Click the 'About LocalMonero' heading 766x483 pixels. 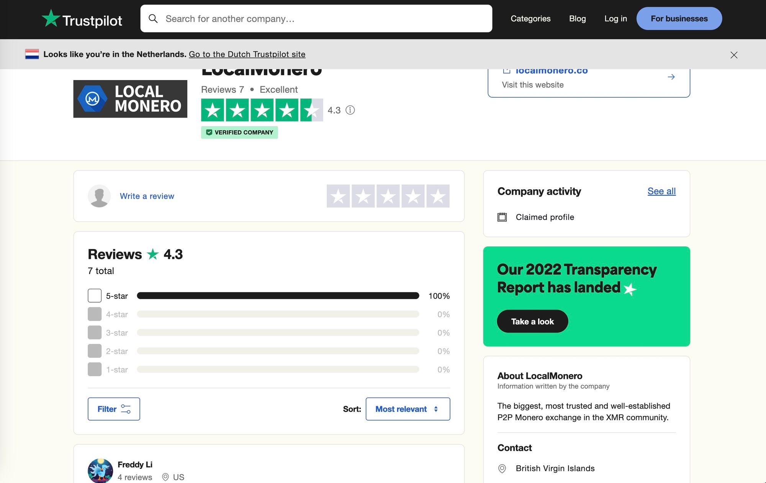tap(540, 376)
